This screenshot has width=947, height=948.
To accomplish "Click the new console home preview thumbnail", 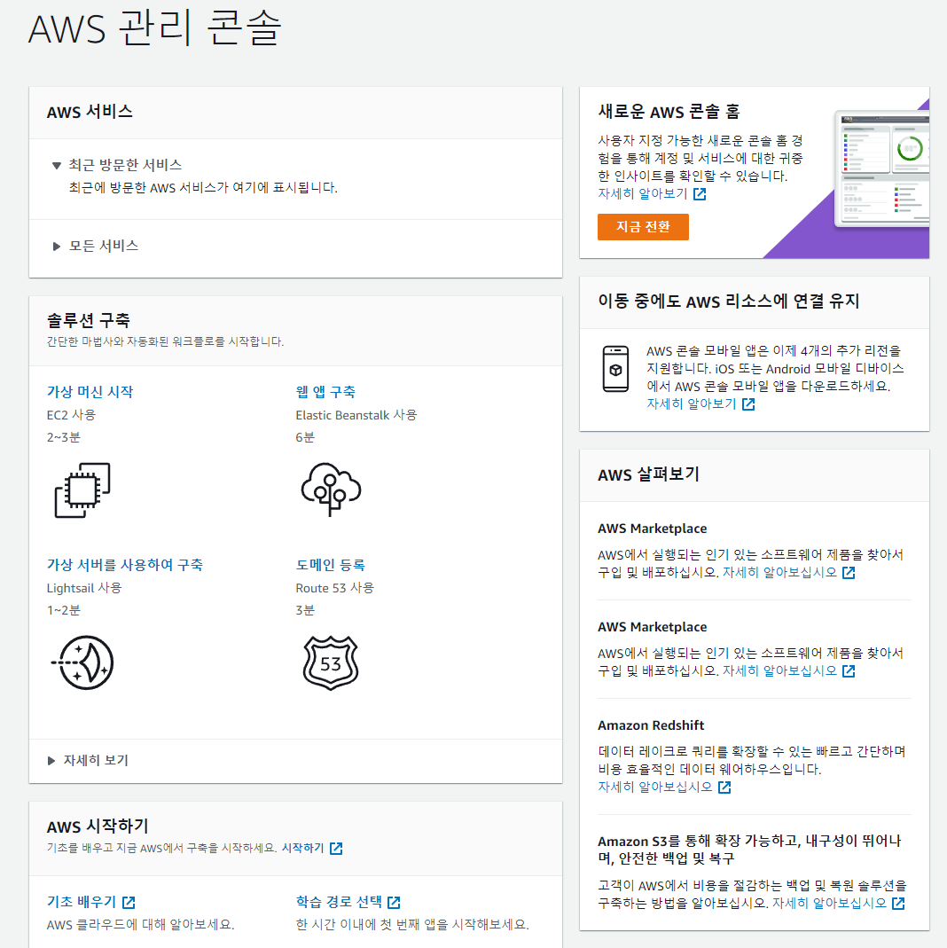I will pos(881,168).
